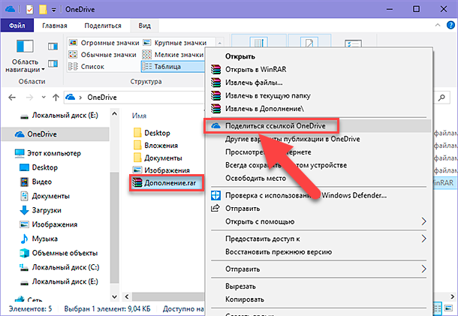Open Локальный диск (C:) in the navigation pane
The width and height of the screenshot is (458, 316).
click(59, 267)
